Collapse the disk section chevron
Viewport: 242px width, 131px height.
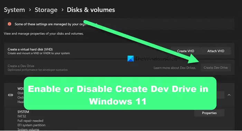click(229, 95)
